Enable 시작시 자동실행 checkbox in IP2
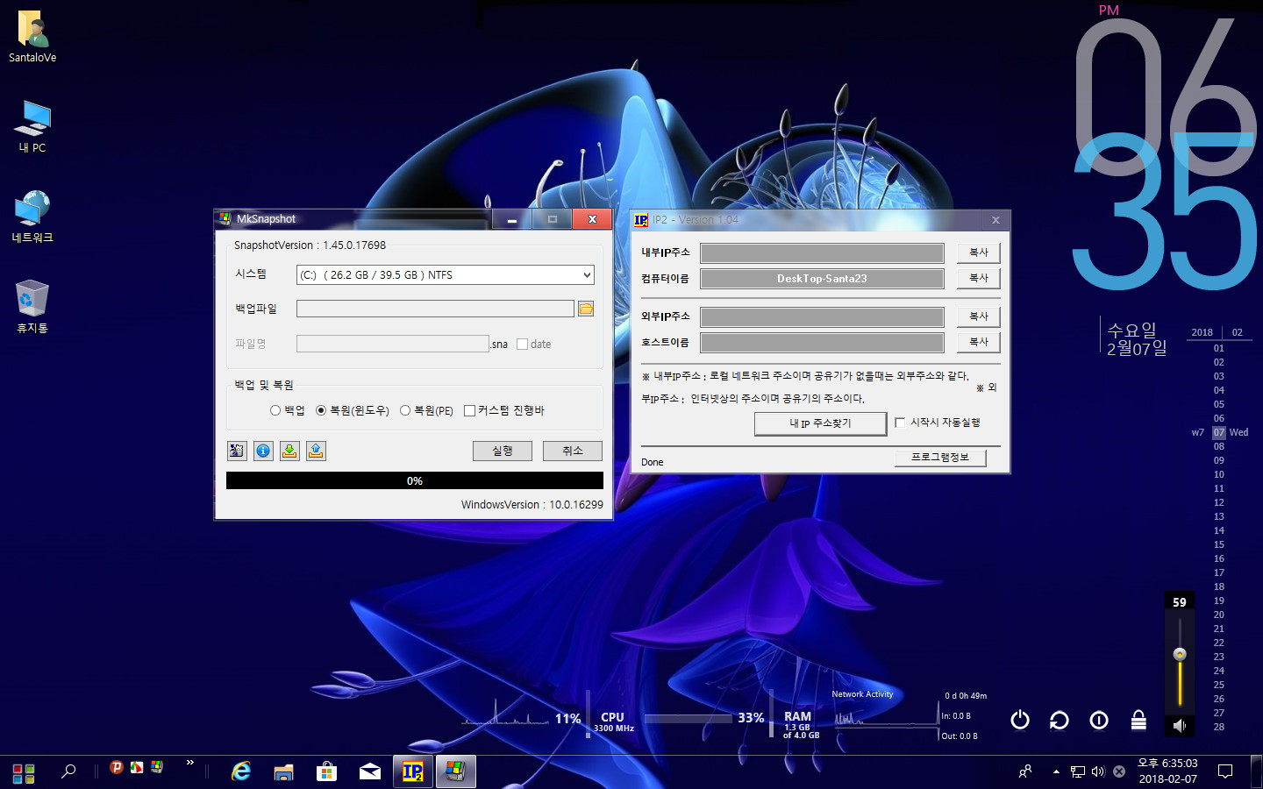 900,423
